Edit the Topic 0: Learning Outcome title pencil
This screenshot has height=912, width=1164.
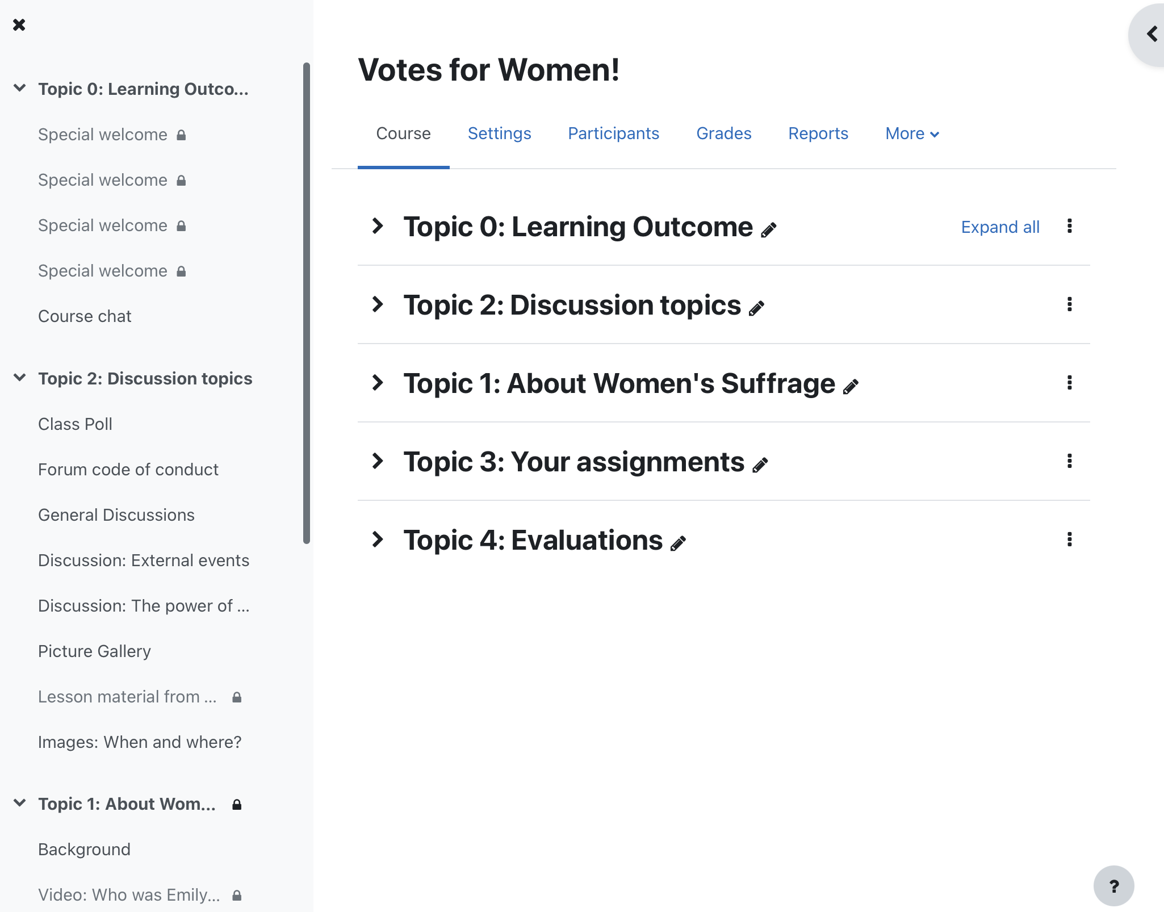point(768,230)
